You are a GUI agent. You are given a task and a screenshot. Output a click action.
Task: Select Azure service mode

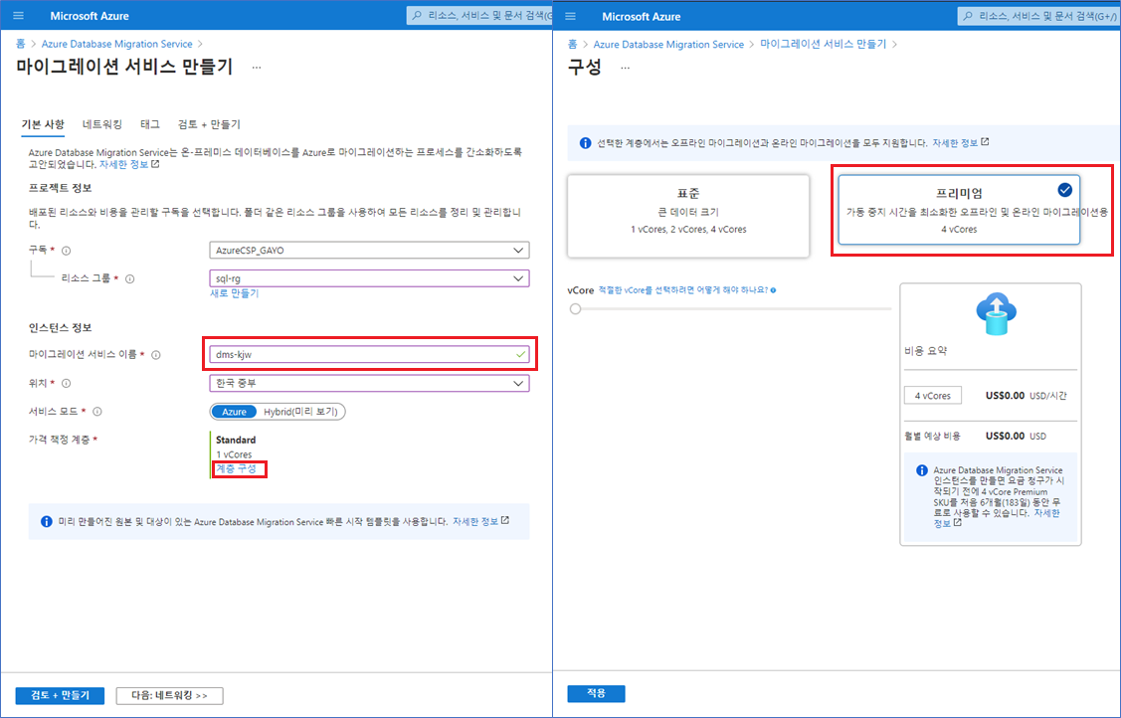[x=234, y=412]
